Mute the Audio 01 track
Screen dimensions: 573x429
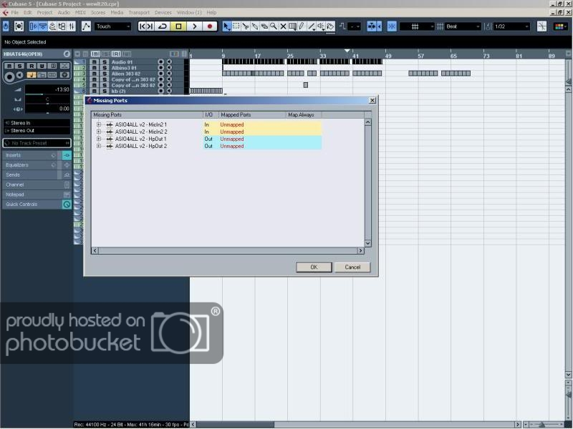(95, 62)
